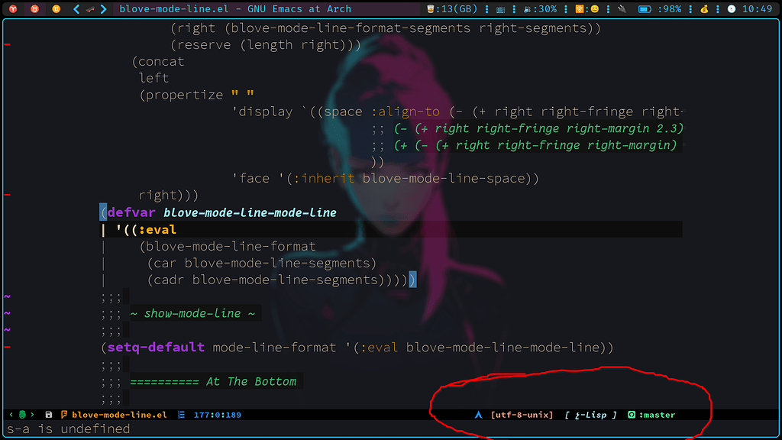The height and width of the screenshot is (440, 782).
Task: Select the λ-Lisp major mode indicator
Action: pyautogui.click(x=590, y=415)
